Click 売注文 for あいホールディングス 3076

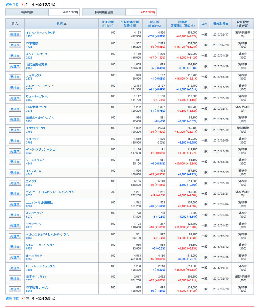pyautogui.click(x=15, y=88)
